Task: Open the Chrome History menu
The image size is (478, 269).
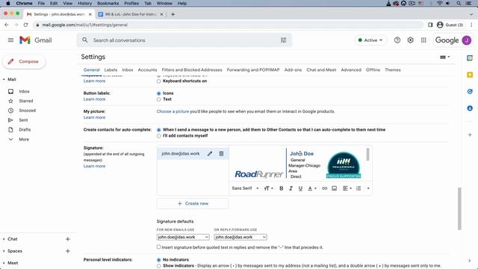Action: tap(84, 3)
